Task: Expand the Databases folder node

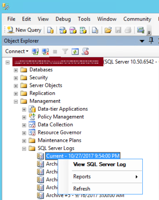Action: pos(16,70)
